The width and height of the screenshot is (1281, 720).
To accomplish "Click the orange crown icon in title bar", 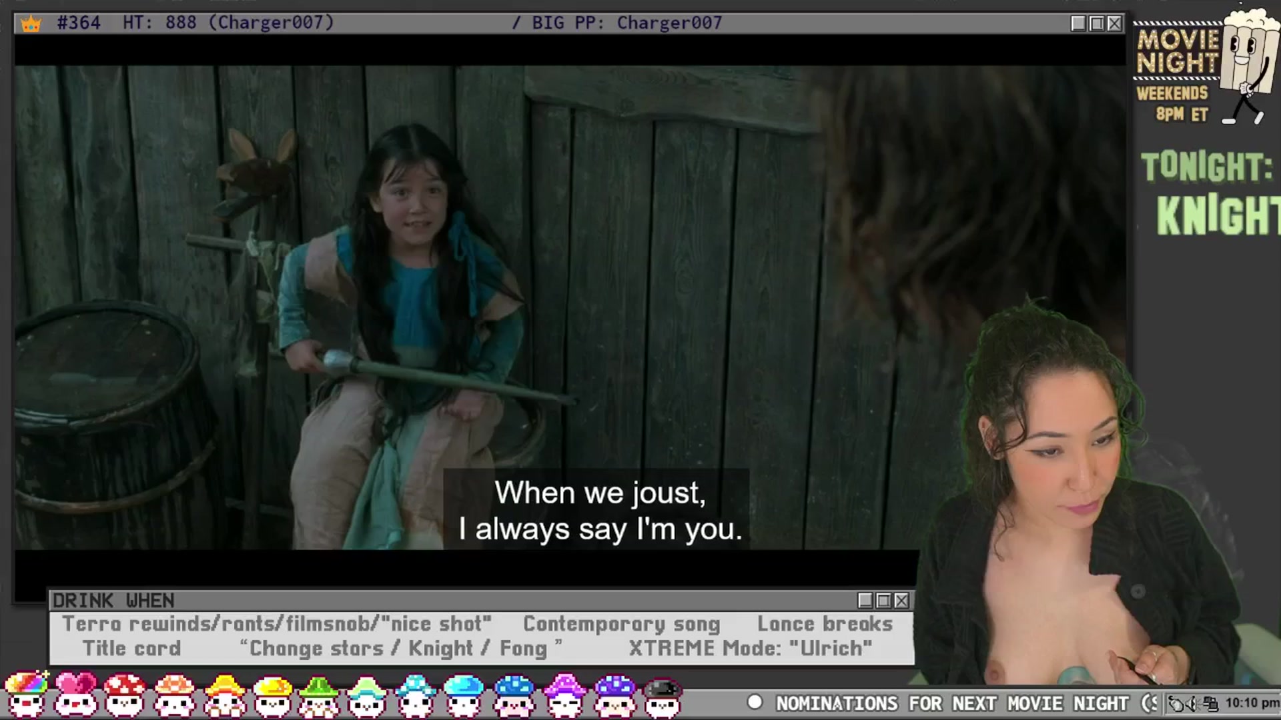I will 31,24.
